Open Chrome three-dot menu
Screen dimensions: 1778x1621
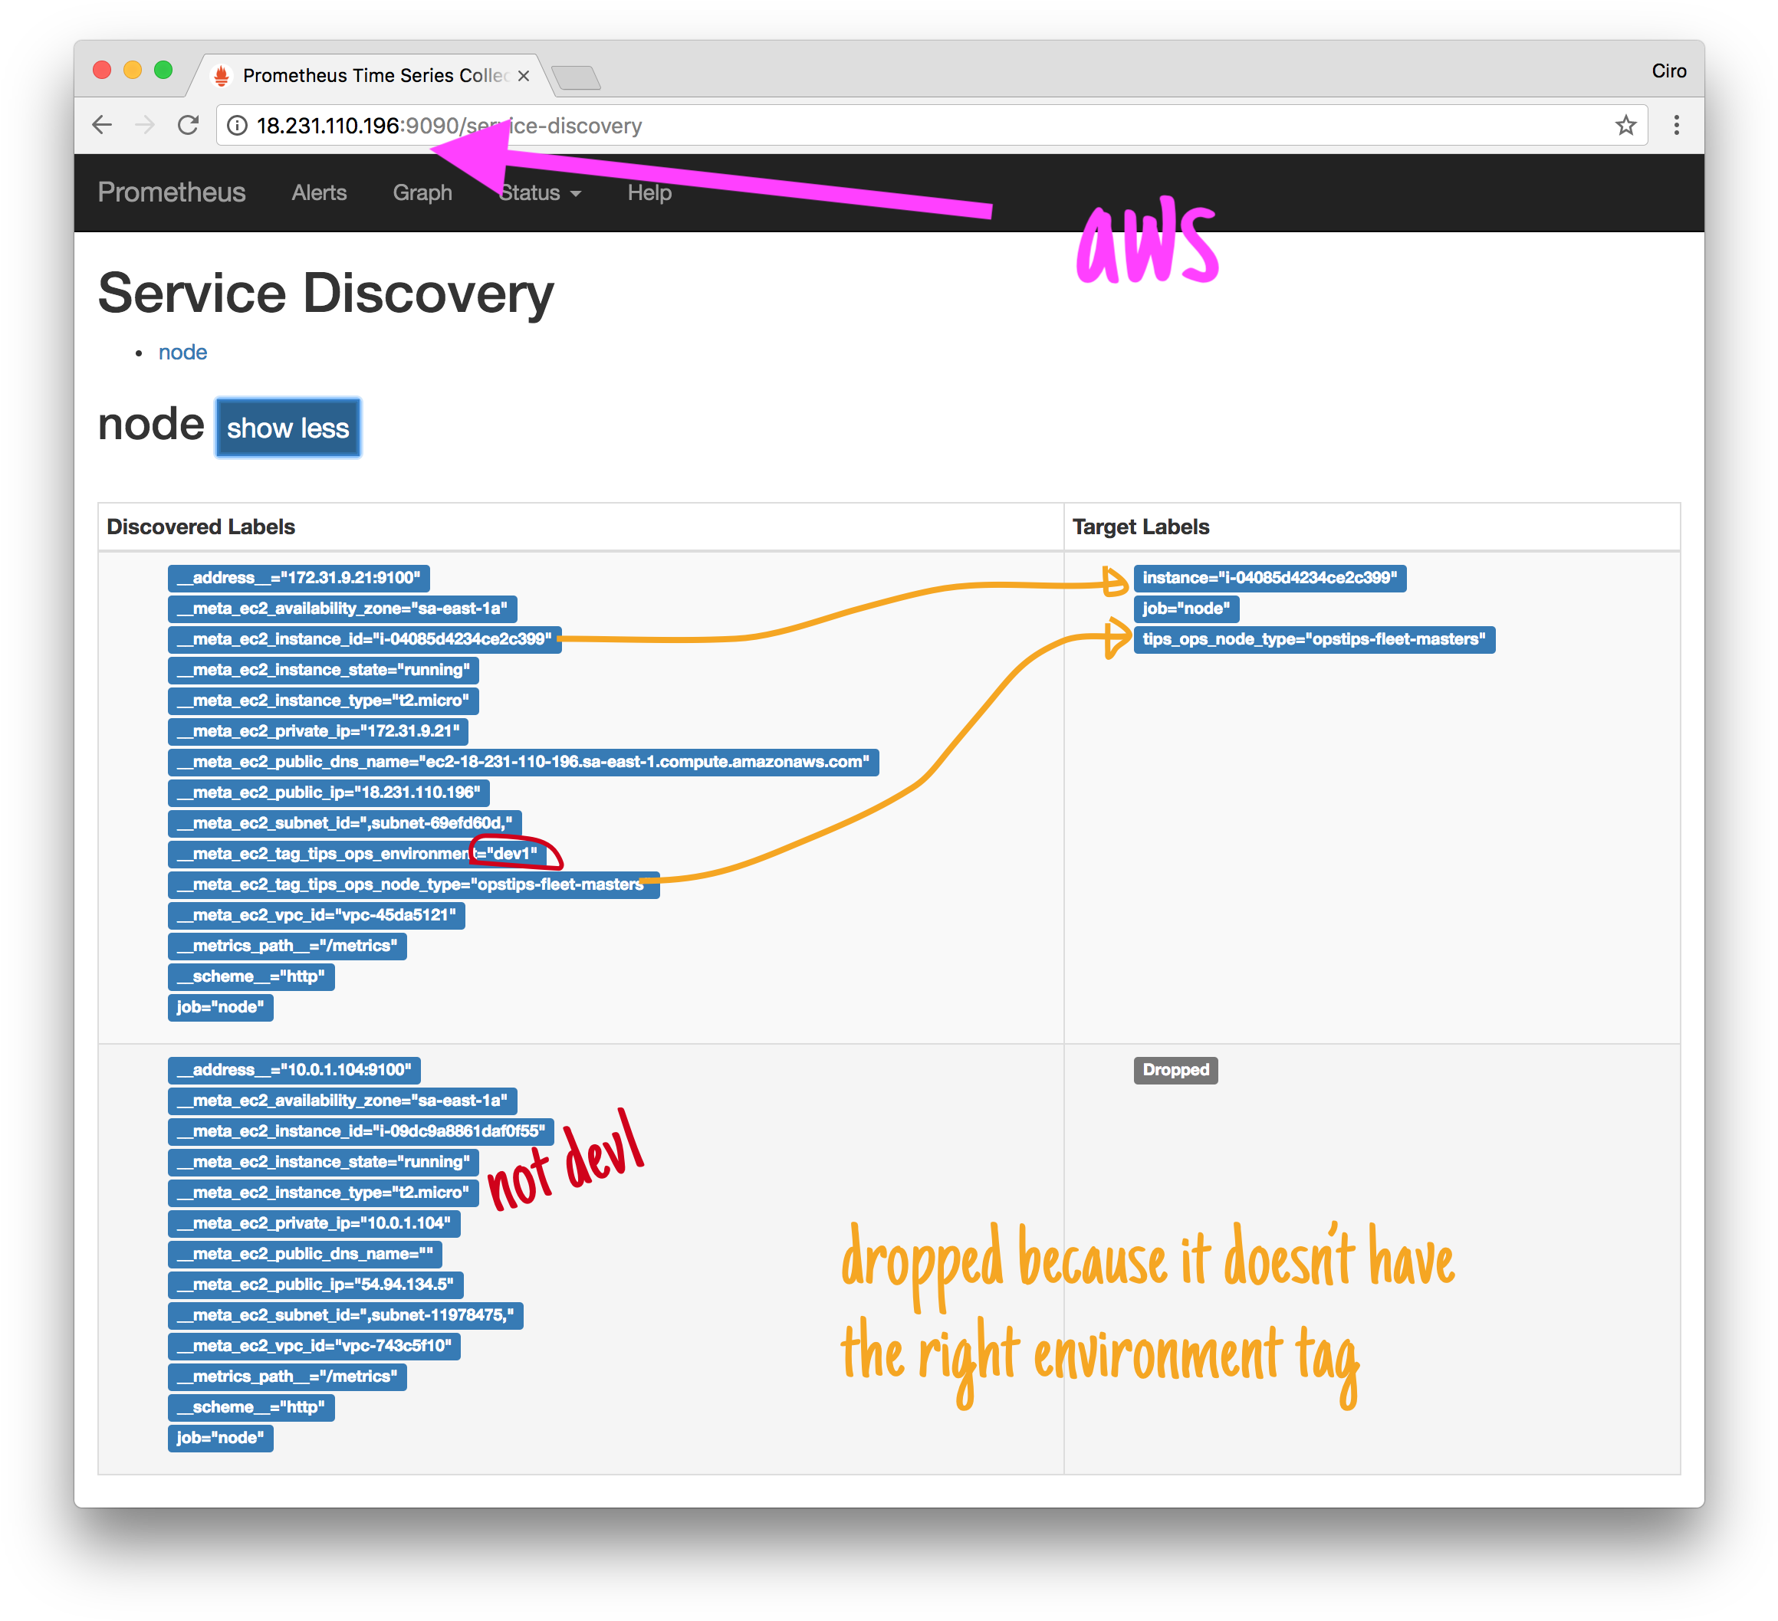pos(1676,125)
